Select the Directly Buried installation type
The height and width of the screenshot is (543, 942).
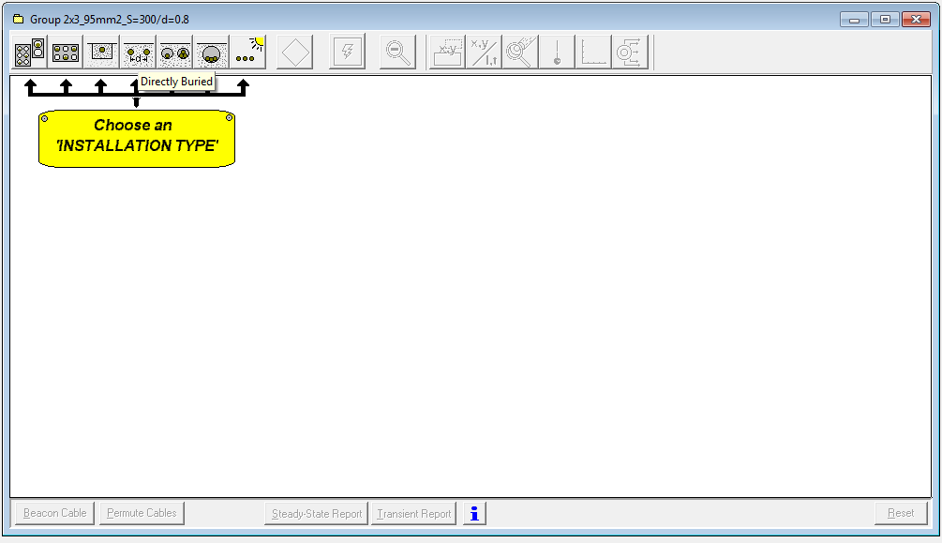[x=139, y=53]
